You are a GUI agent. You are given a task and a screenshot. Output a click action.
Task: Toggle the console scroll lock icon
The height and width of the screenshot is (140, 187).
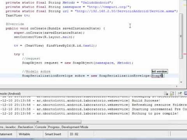tap(172, 93)
